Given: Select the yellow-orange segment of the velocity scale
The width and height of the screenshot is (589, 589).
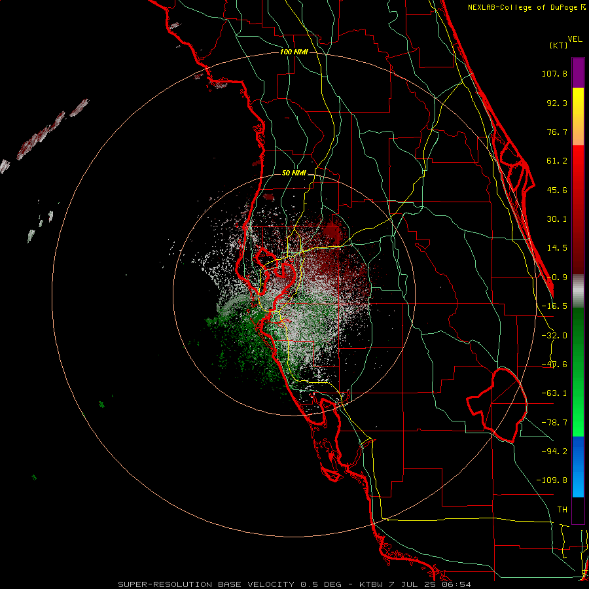Looking at the screenshot, I should tap(578, 116).
